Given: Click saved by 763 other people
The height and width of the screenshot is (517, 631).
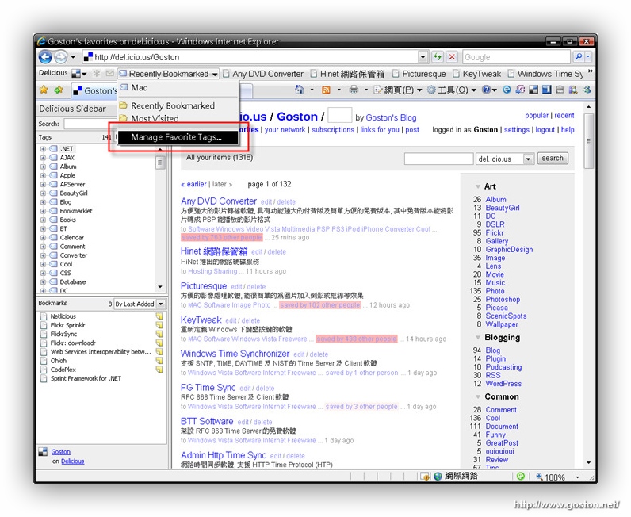Looking at the screenshot, I should (x=222, y=238).
